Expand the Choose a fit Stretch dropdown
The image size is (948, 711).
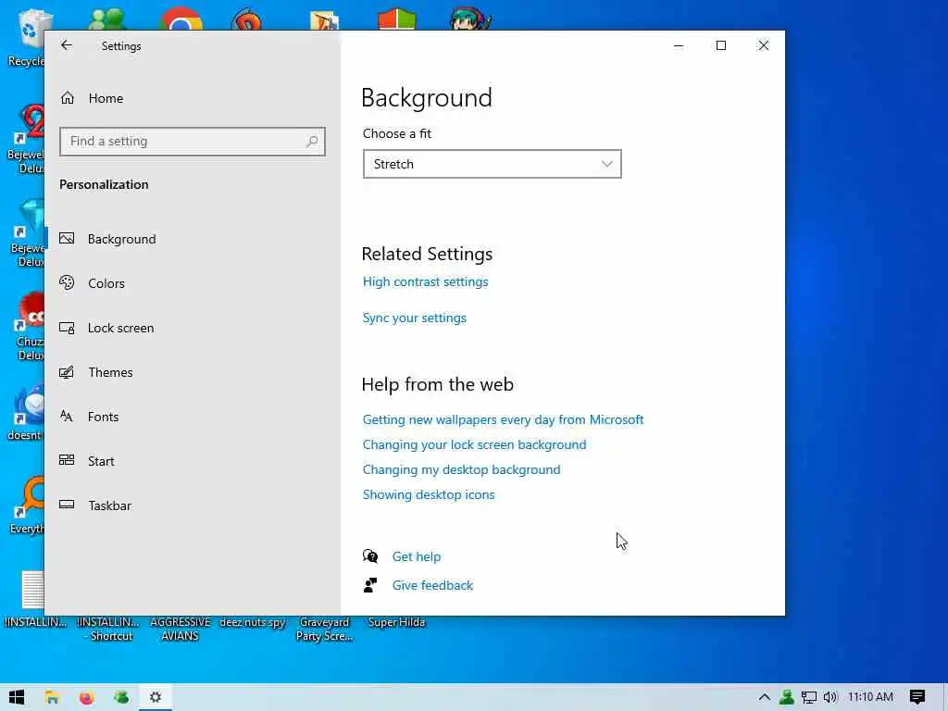point(493,165)
